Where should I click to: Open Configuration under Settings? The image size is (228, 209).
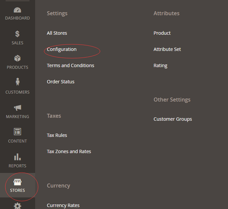tap(62, 50)
